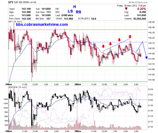Click the NYSE exchange label
Viewport: 158px width, 133px height.
click(x=33, y=2)
